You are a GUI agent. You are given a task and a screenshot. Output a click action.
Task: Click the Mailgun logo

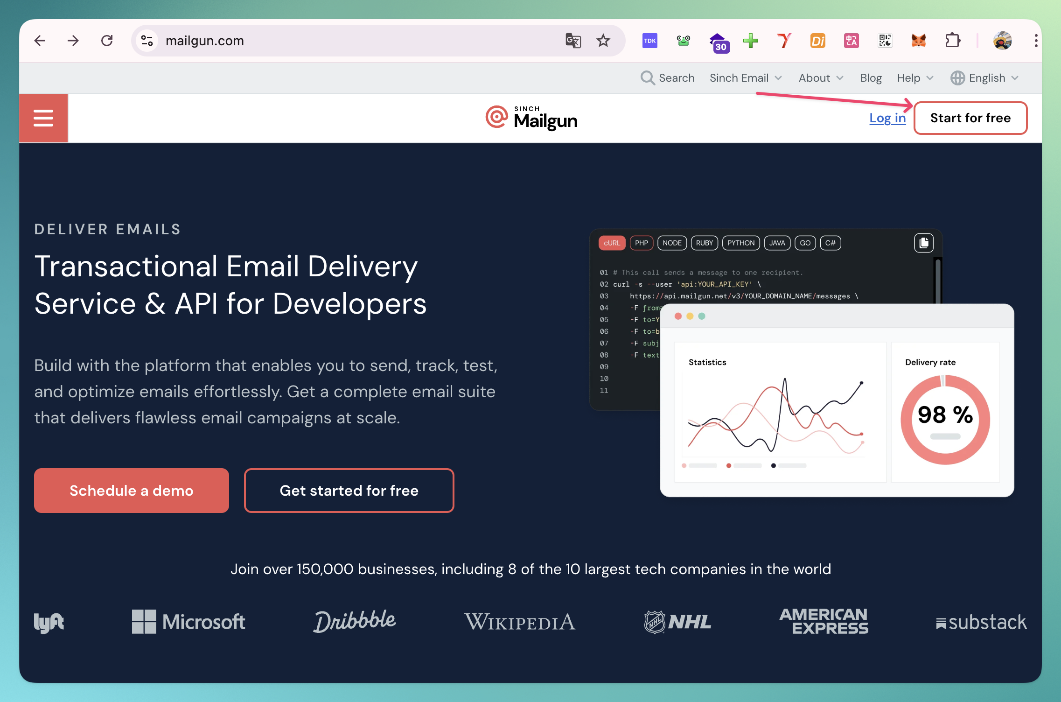click(531, 118)
